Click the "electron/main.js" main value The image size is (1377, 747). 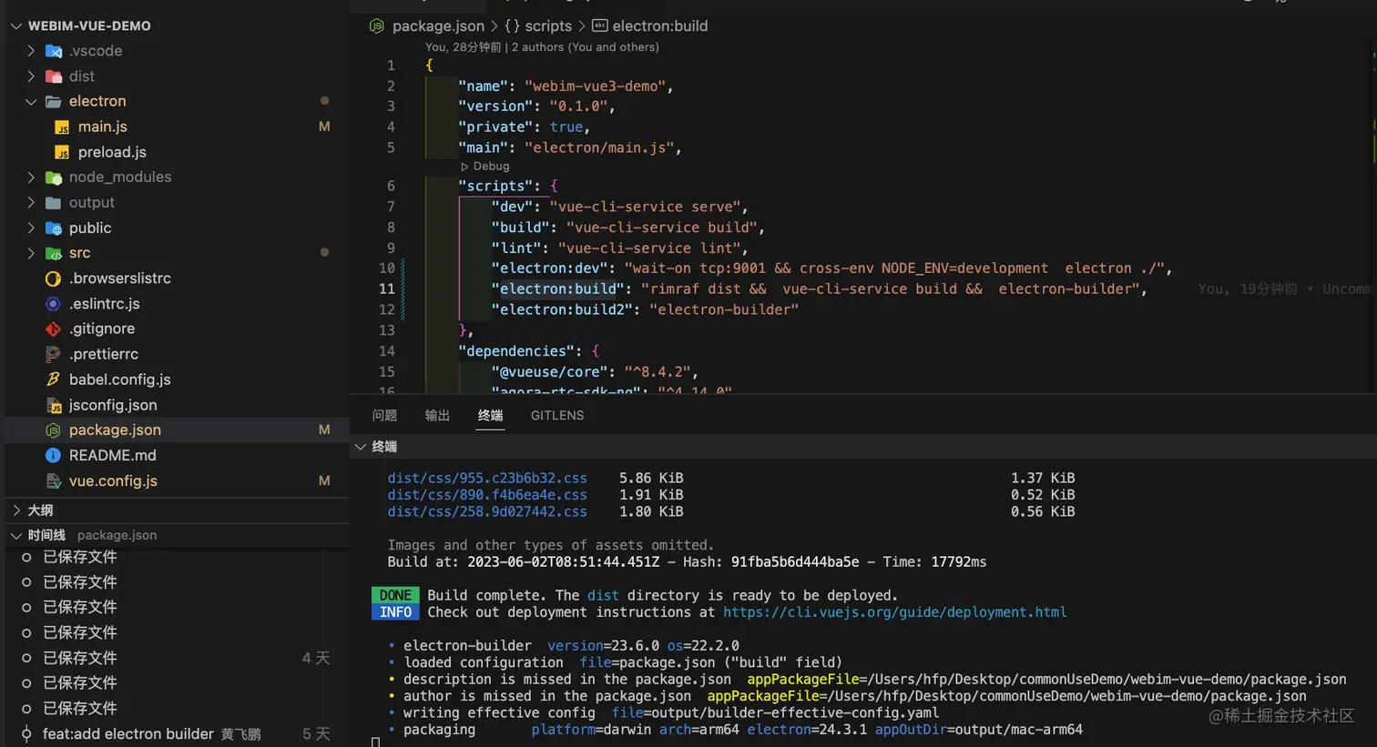599,147
